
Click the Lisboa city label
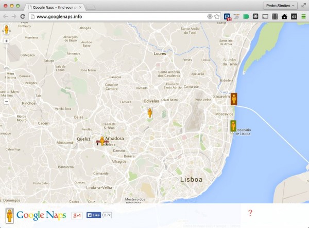click(x=191, y=179)
